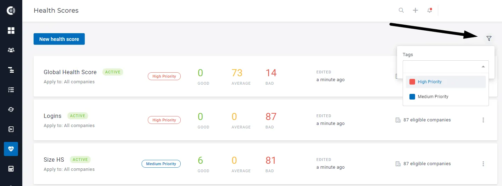Image resolution: width=502 pixels, height=186 pixels.
Task: Click High Priority tag on Global Health Score
Action: coord(164,76)
